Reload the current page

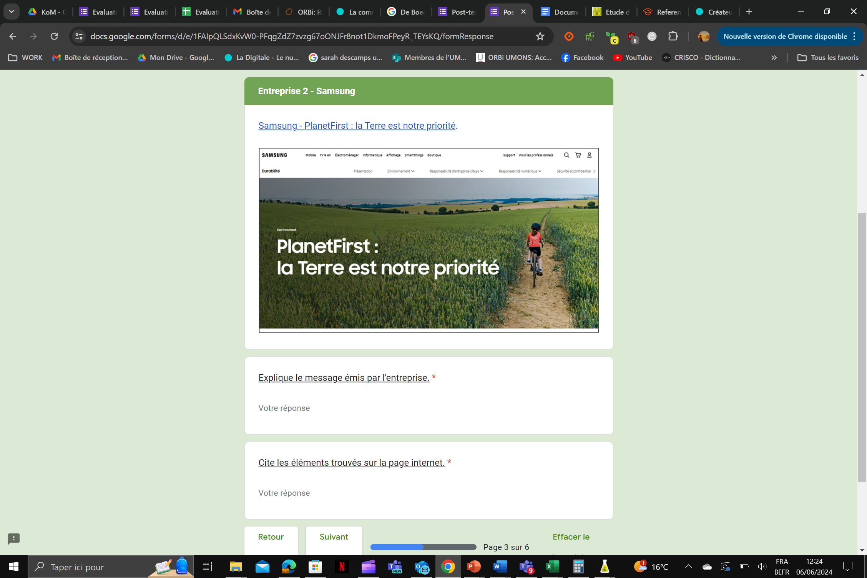[54, 36]
